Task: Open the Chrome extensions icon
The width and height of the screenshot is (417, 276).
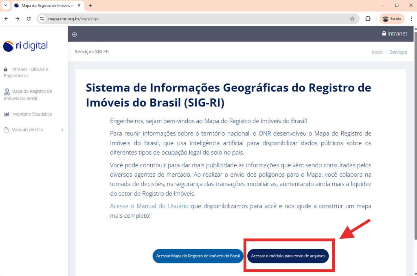Action: (368, 18)
